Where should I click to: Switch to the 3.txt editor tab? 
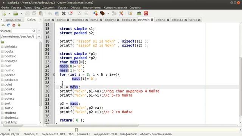pos(47,20)
